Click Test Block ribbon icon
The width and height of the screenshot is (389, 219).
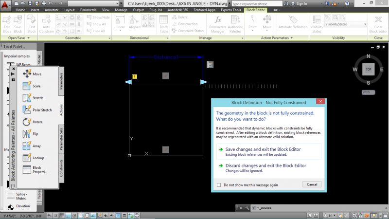coord(32,24)
